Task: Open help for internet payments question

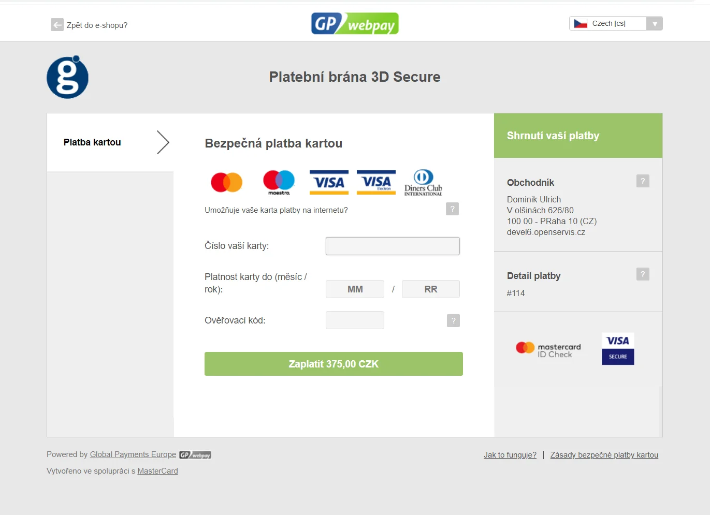Action: pyautogui.click(x=452, y=209)
